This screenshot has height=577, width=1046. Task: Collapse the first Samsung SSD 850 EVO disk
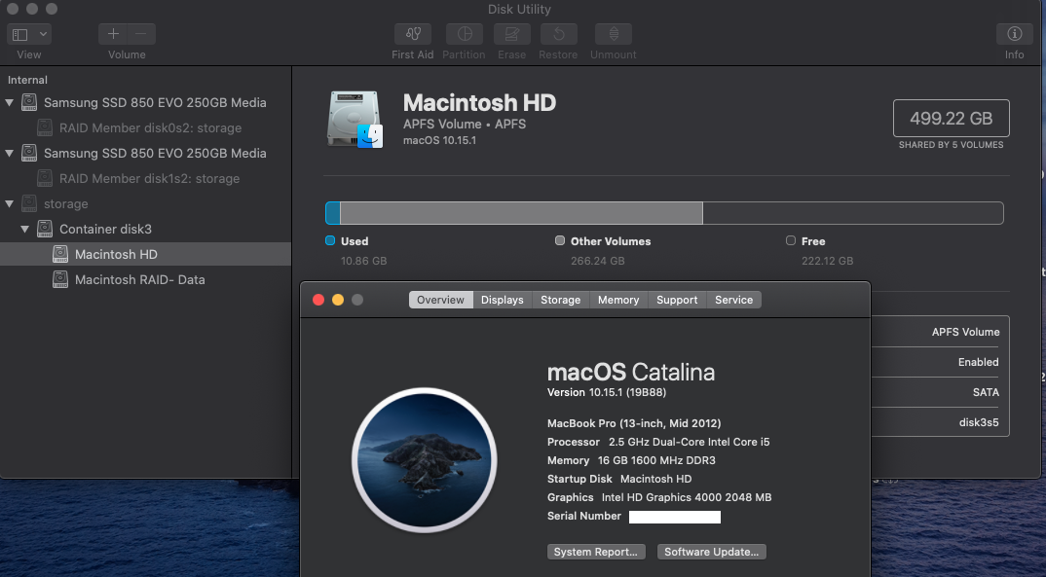(x=10, y=102)
